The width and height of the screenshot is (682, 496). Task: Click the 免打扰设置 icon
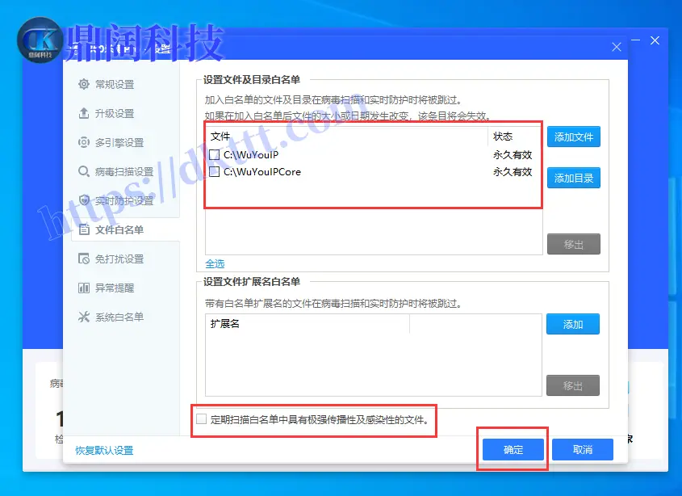(84, 259)
